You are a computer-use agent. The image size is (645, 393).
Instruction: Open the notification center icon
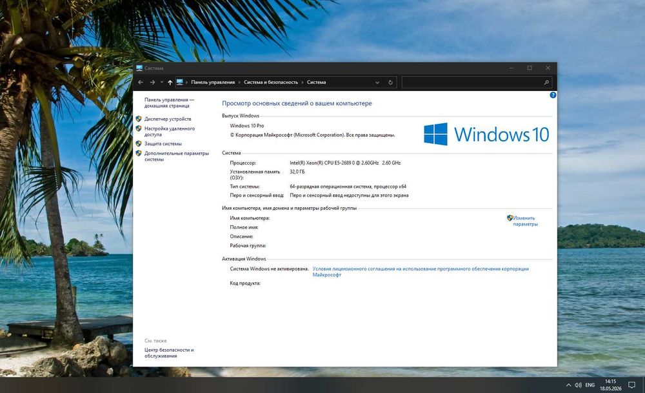pyautogui.click(x=632, y=385)
